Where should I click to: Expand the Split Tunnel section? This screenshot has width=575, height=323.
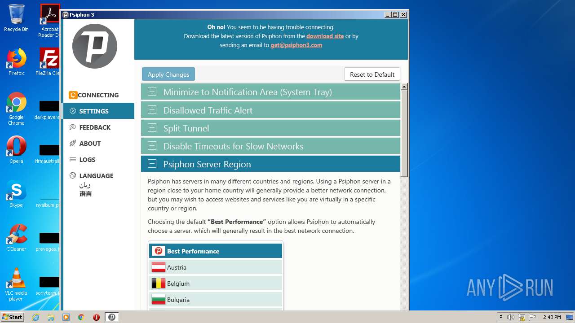(270, 128)
